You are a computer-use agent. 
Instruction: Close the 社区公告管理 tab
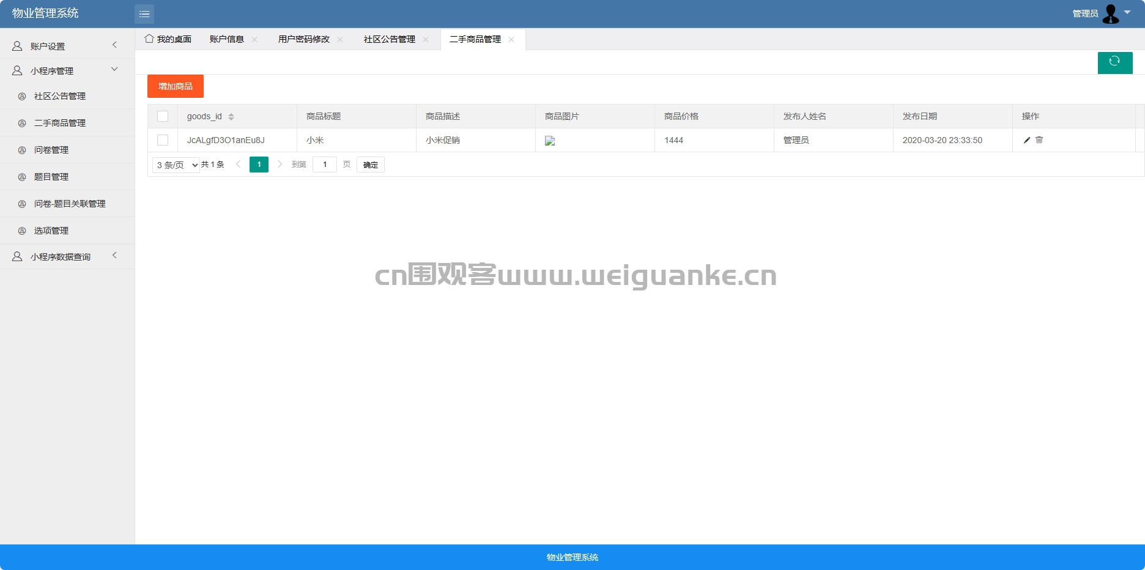(x=426, y=39)
